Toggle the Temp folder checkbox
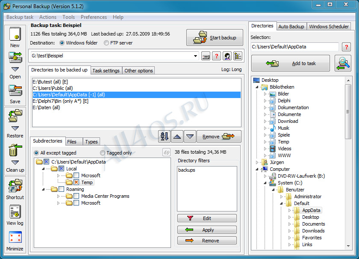This screenshot has height=259, width=359. pos(76,182)
